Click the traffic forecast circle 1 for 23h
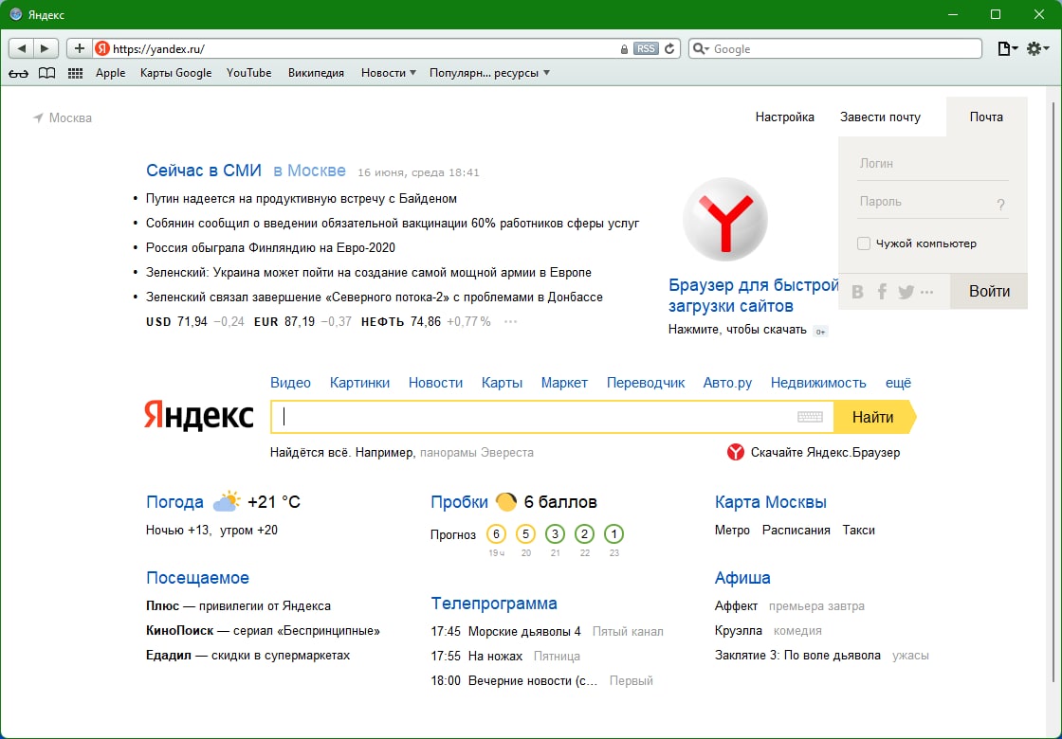The image size is (1062, 739). coord(613,534)
